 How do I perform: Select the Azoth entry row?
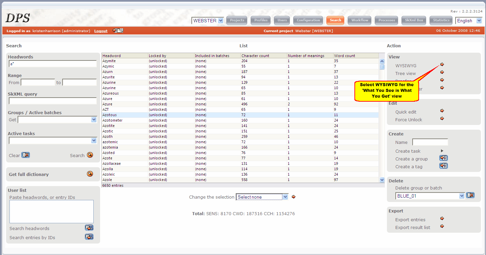[x=240, y=136]
